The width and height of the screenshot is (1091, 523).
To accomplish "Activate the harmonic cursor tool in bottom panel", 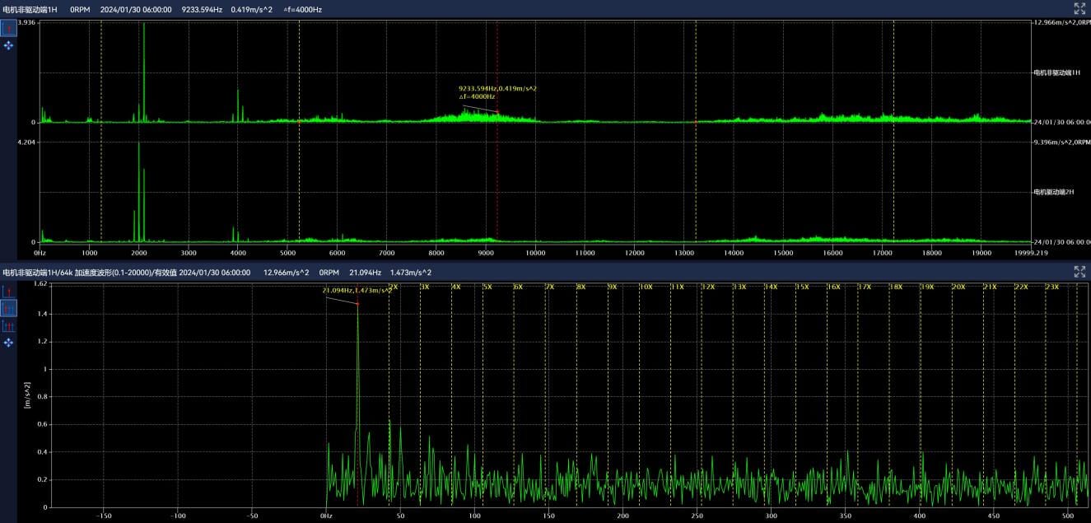I will pos(8,308).
